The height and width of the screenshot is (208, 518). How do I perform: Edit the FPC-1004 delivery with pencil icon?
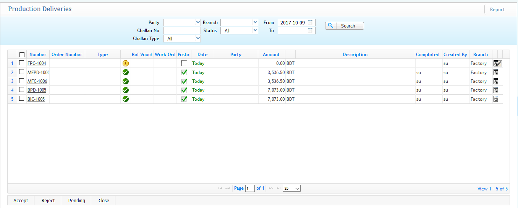tap(500, 63)
